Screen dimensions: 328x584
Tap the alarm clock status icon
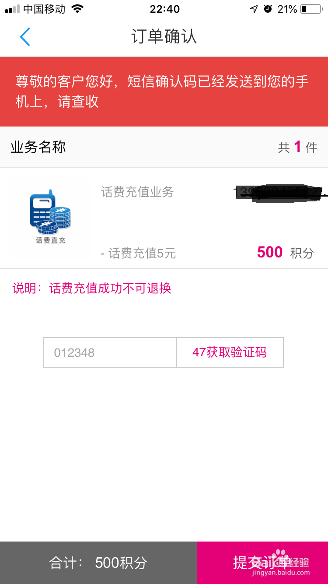pos(268,9)
